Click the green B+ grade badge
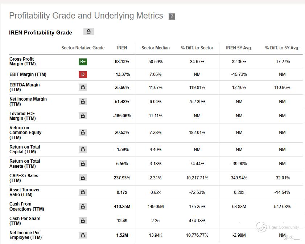 tap(83, 62)
